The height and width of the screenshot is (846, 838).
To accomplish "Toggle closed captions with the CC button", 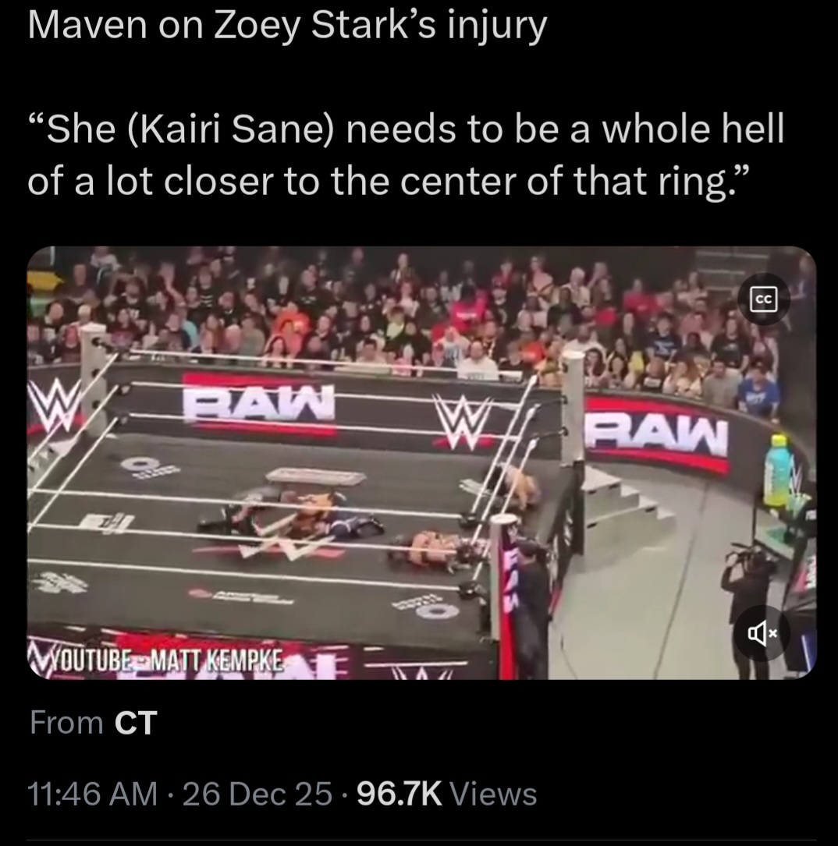I will 764,299.
